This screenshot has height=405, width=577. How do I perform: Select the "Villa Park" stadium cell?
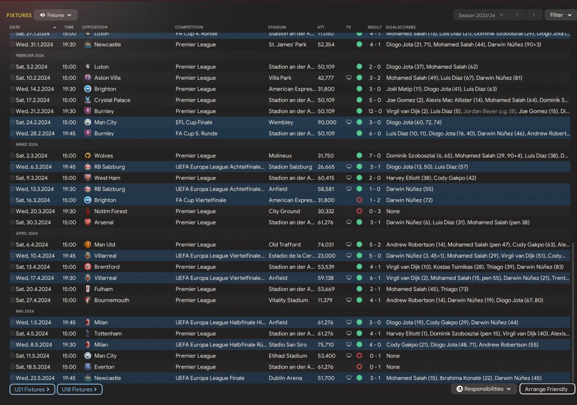pos(280,78)
